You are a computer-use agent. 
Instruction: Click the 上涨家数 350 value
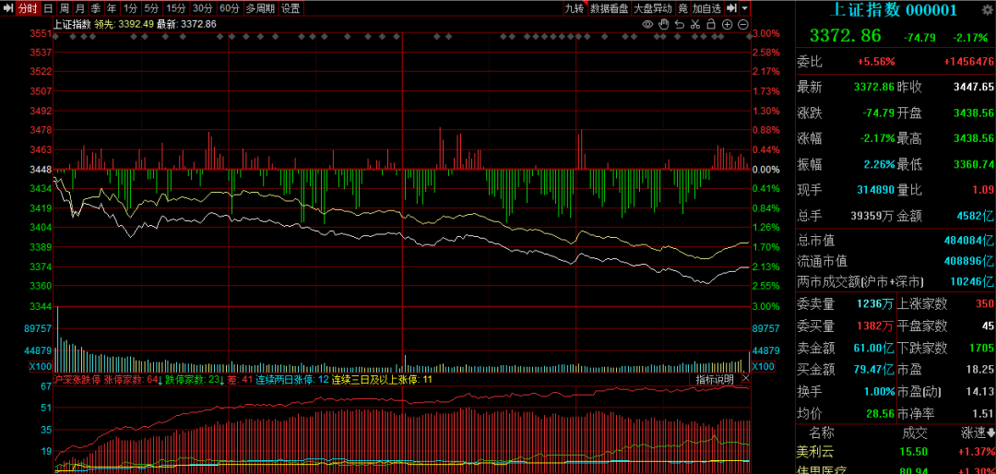point(985,304)
